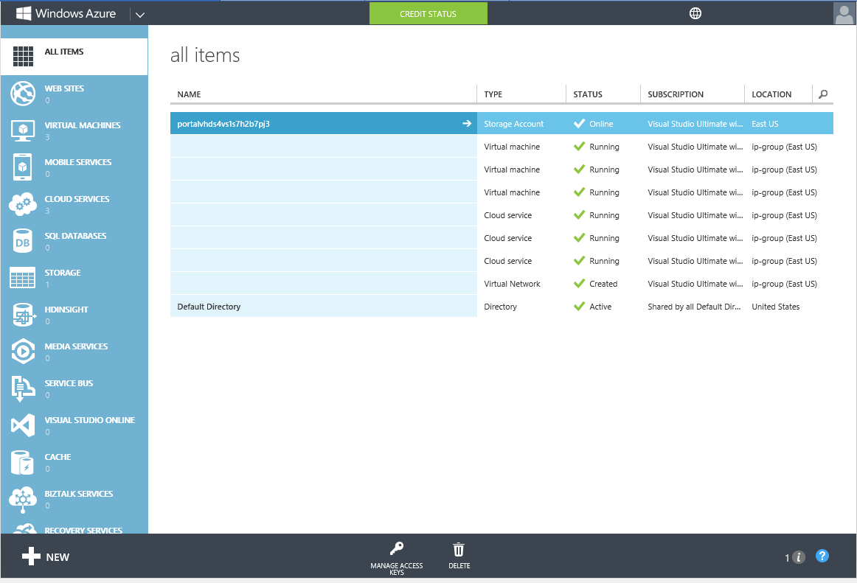The height and width of the screenshot is (583, 857).
Task: Go to WEB SITES section
Action: click(x=64, y=88)
